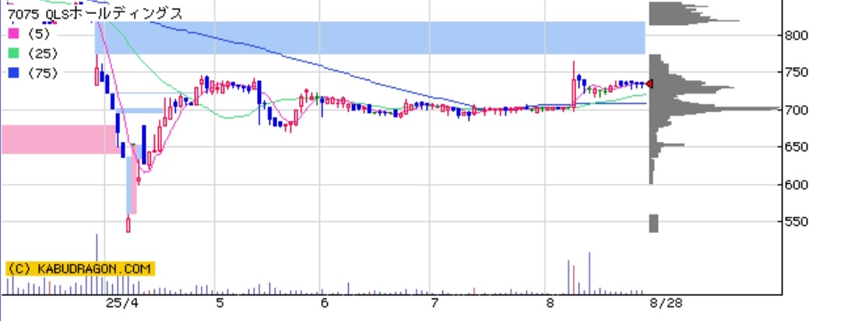This screenshot has width=841, height=321.
Task: Click the tallest August volume bar
Action: [589, 273]
